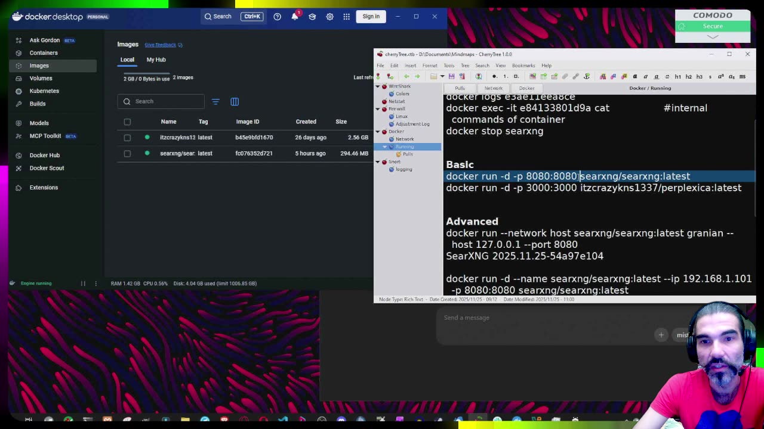Apply bold text in CherryTree toolbar

[x=634, y=76]
